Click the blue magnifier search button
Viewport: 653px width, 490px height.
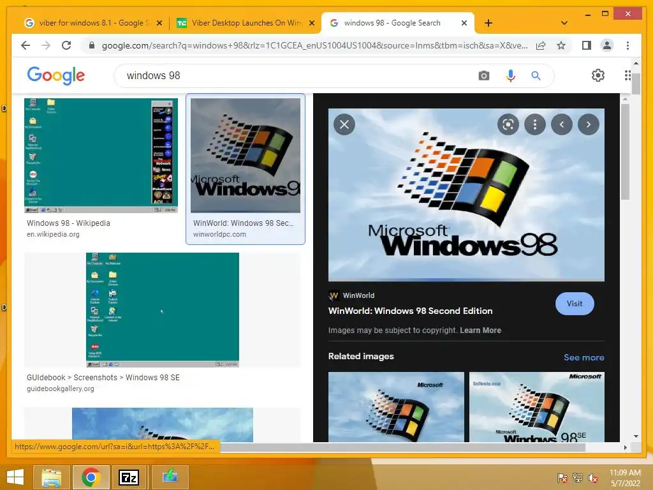[x=536, y=75]
